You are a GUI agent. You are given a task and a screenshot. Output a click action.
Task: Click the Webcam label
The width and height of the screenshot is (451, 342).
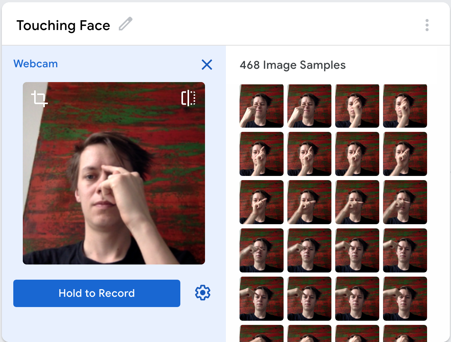coord(36,63)
